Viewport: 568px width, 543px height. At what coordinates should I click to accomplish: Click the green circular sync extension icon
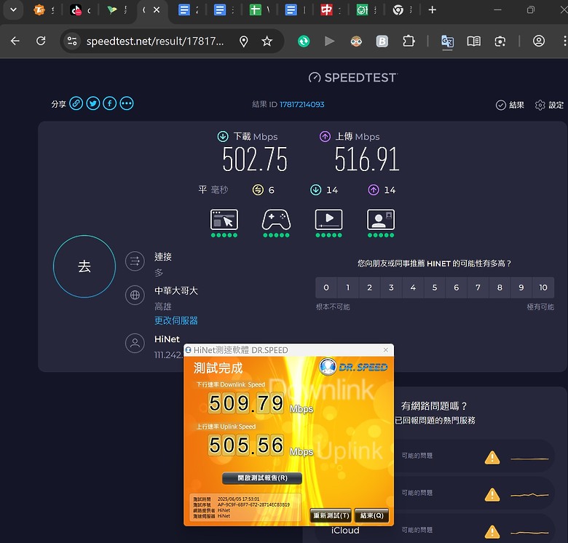pos(304,41)
